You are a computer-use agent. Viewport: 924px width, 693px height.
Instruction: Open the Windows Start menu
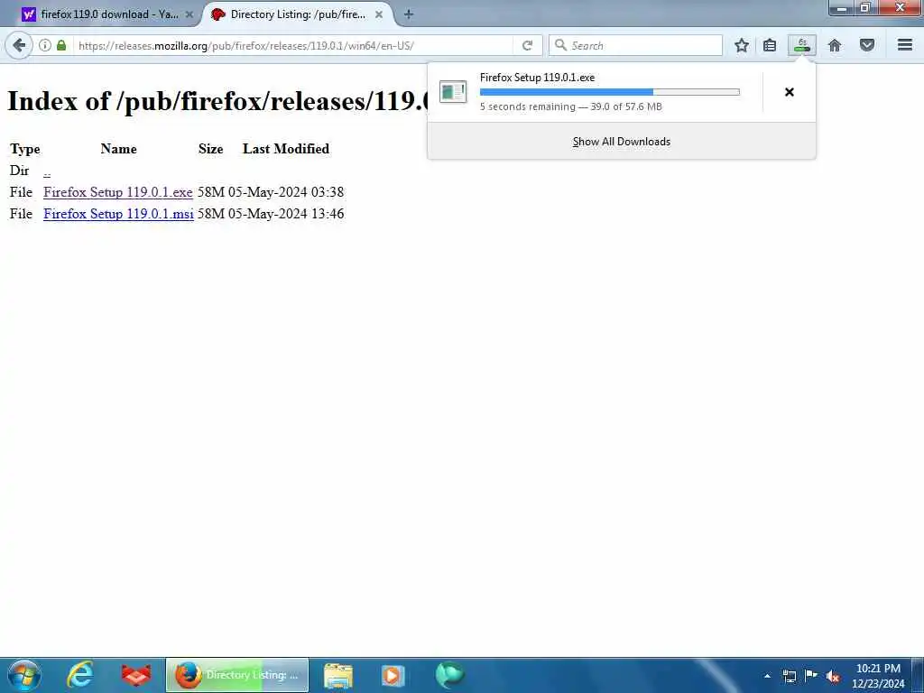pyautogui.click(x=24, y=675)
